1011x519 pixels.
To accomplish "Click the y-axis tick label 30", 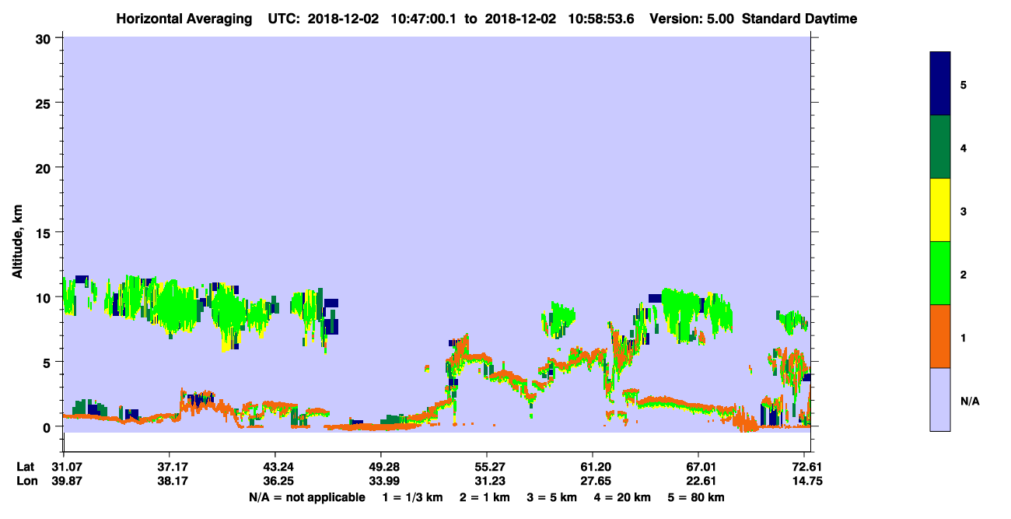I will click(44, 38).
